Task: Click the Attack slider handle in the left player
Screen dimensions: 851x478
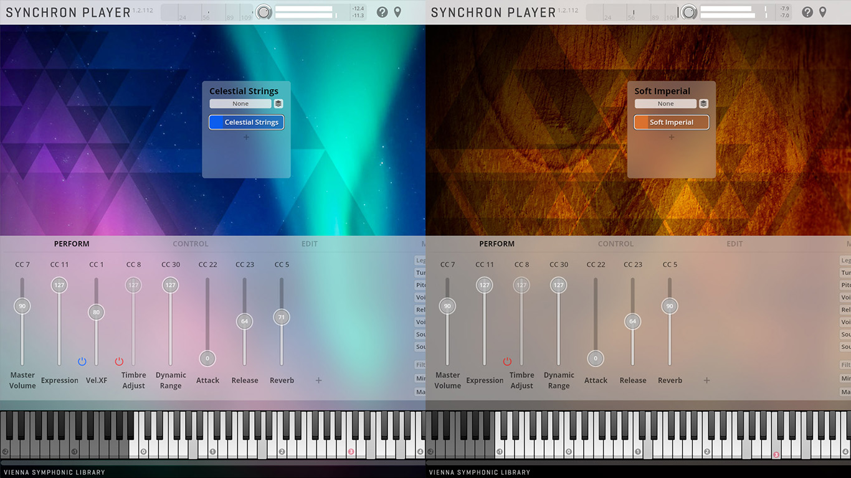Action: click(x=207, y=358)
